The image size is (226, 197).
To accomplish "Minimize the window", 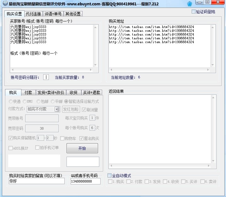I will 200,2.
